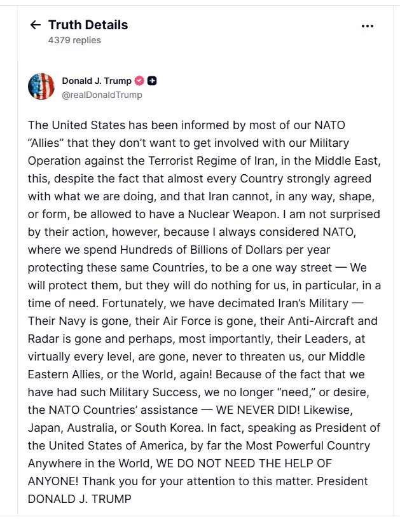This screenshot has height=522, width=400.
Task: Select the 4379 replies count
Action: point(74,40)
